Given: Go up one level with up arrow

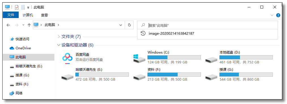Looking at the screenshot, I should [x=29, y=25].
